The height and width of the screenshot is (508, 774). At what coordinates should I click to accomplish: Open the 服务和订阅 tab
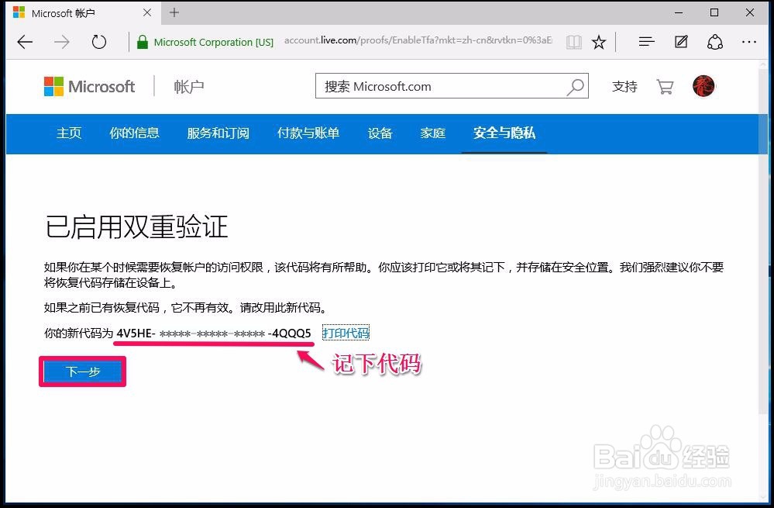218,133
